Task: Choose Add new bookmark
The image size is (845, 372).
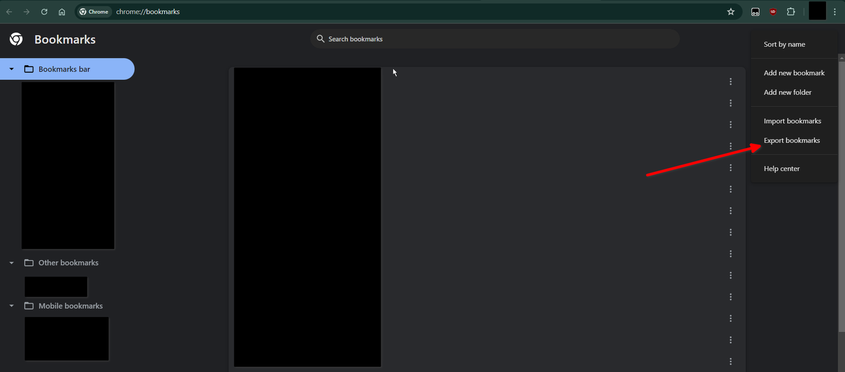Action: tap(794, 73)
